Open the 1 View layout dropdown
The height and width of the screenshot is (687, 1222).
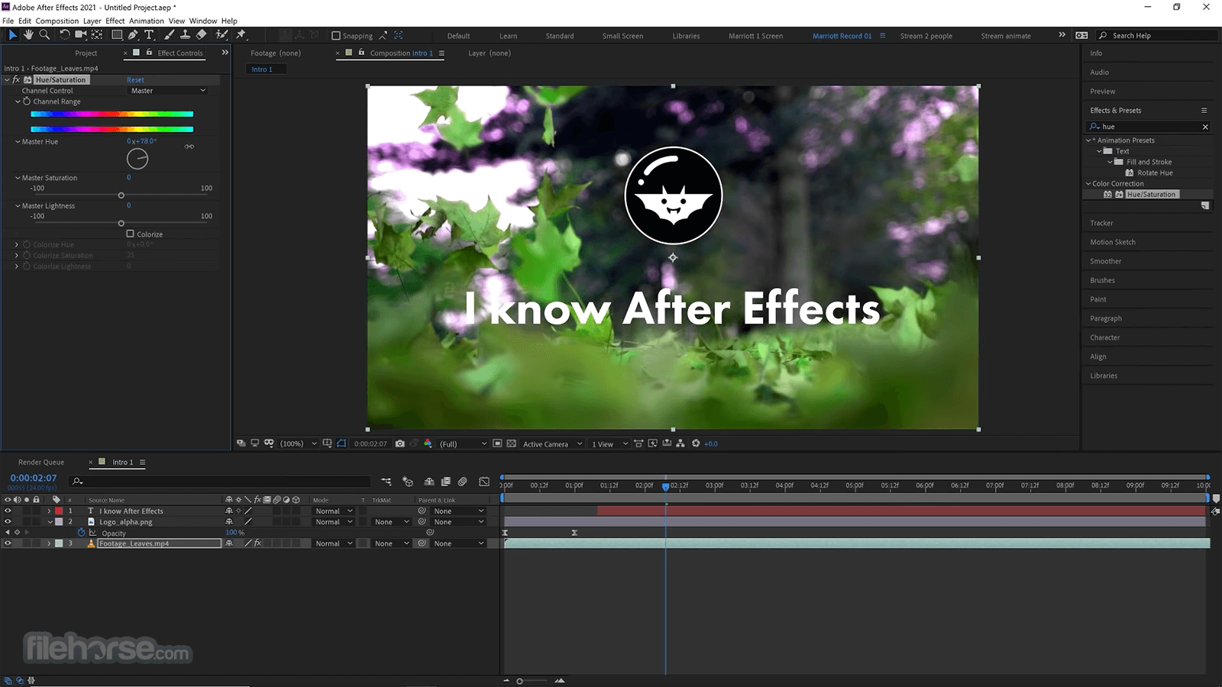pos(609,443)
